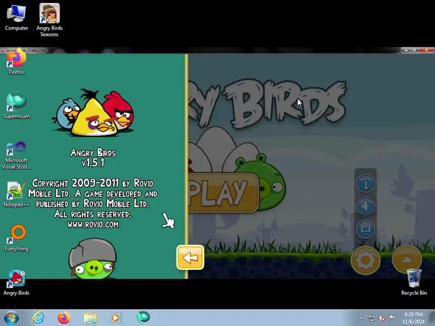Click the clock showing 8:29 PM
The image size is (435, 326).
click(413, 318)
